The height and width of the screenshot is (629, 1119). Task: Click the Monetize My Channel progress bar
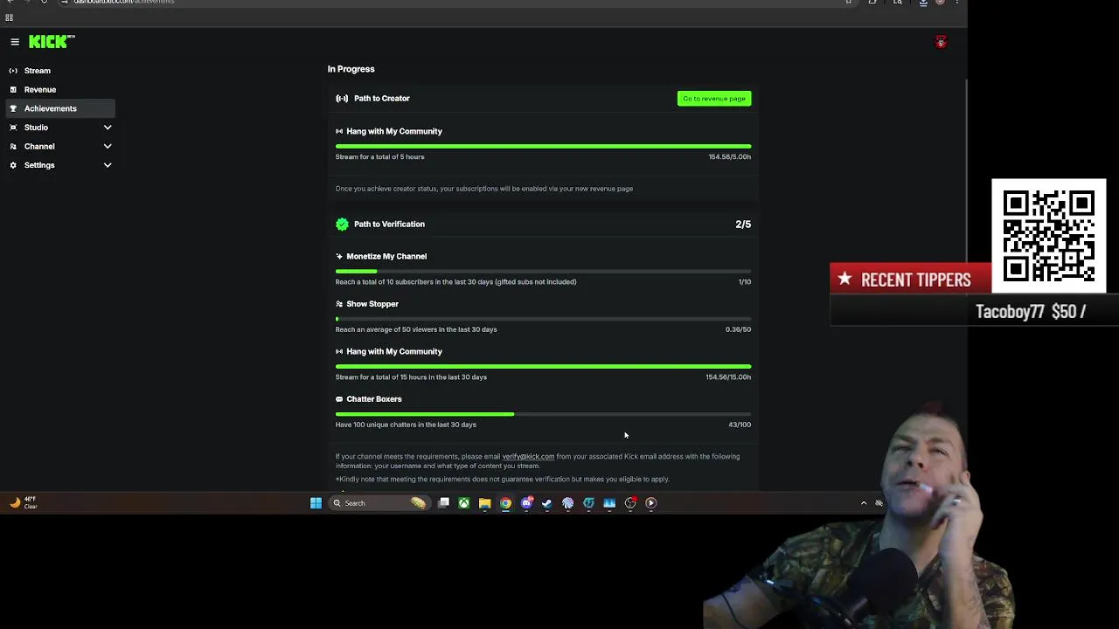click(543, 272)
